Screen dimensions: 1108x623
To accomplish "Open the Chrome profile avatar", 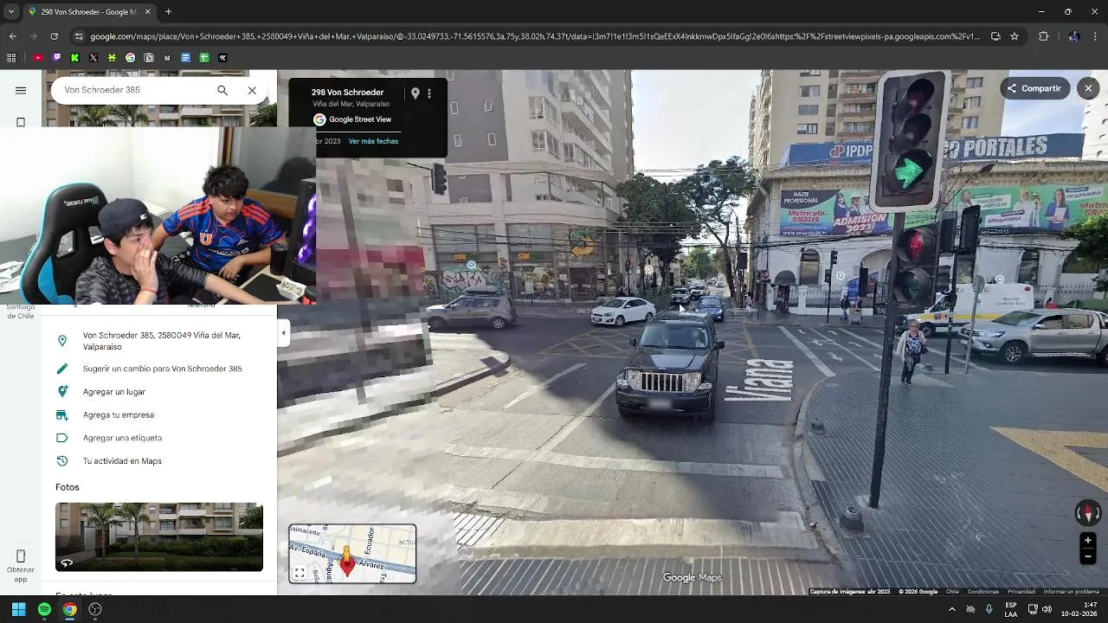I will pyautogui.click(x=1073, y=36).
